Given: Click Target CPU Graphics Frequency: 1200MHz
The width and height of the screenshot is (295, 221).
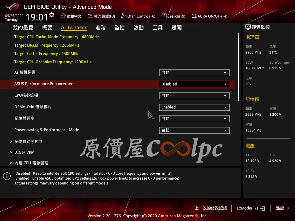Looking at the screenshot, I should tap(53, 62).
